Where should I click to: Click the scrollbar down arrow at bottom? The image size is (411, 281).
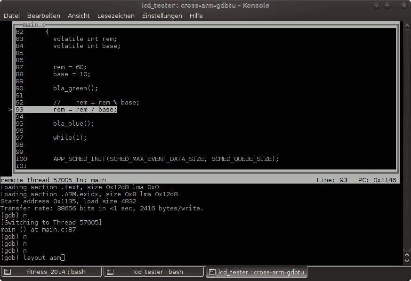(x=407, y=261)
